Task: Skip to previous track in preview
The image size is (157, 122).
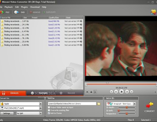Action: pyautogui.click(x=111, y=92)
